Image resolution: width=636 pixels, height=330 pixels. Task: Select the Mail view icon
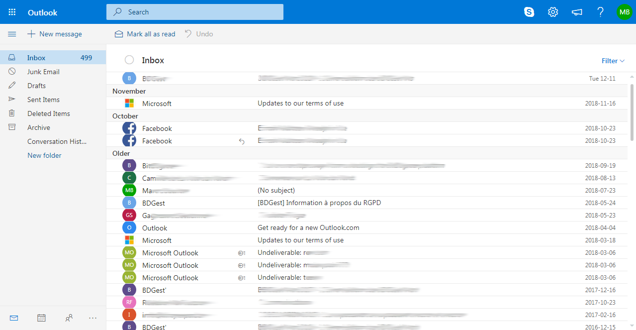pyautogui.click(x=13, y=318)
